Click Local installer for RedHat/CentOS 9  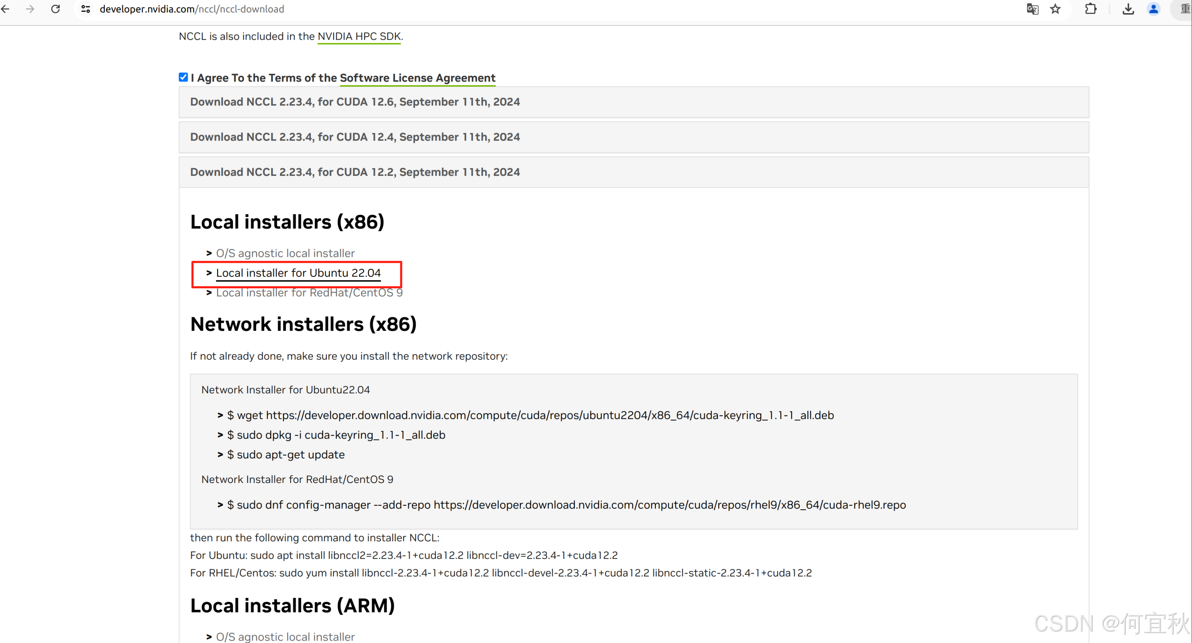point(309,293)
